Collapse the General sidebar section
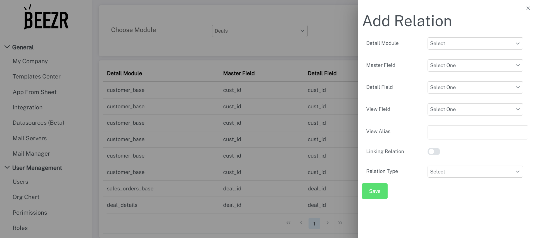 (x=7, y=47)
